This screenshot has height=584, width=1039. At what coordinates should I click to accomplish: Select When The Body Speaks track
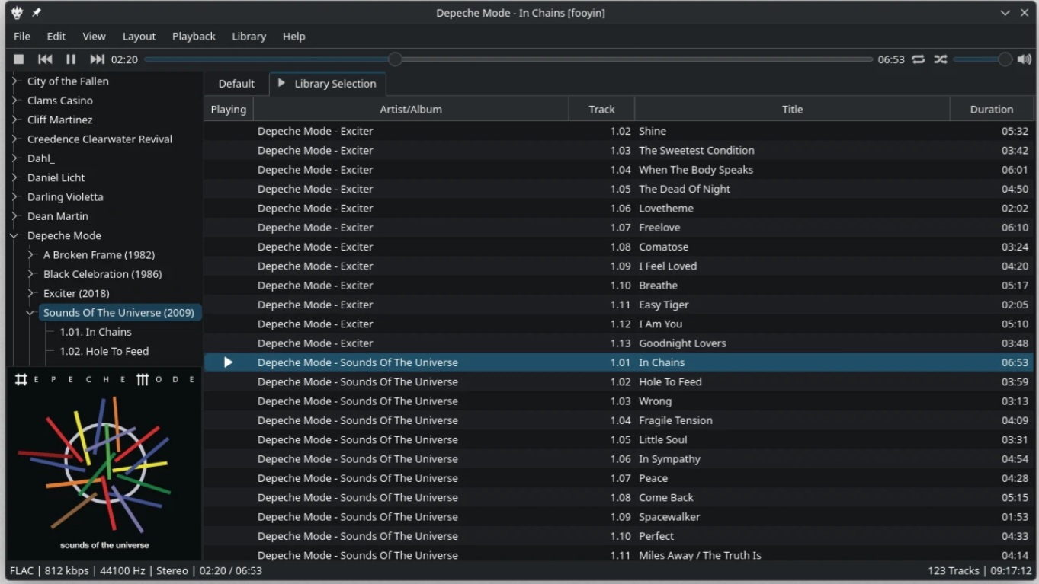point(618,170)
